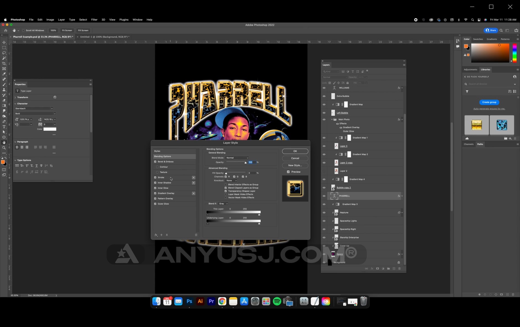Collapse the Transform section
Image resolution: width=520 pixels, height=327 pixels.
15,97
